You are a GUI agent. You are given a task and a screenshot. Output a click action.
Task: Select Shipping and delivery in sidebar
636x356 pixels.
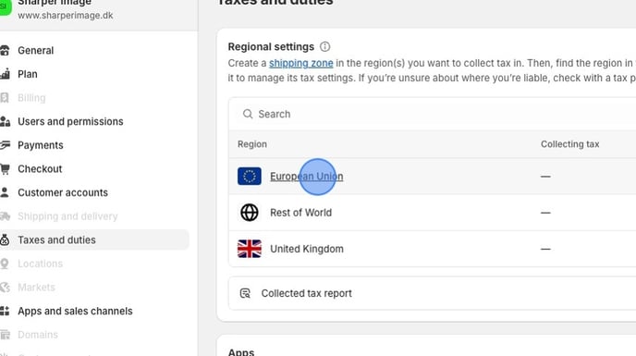click(67, 216)
